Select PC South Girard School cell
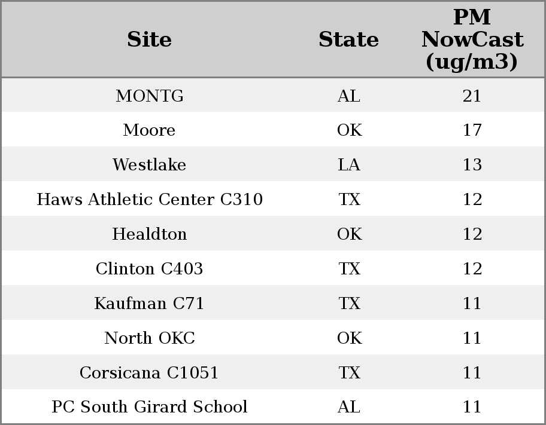Viewport: 546px width, 425px height. coord(150,406)
